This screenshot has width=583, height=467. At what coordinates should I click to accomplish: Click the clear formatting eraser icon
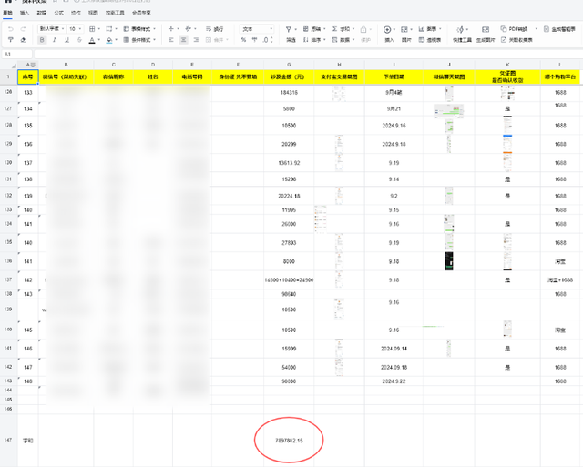click(23, 40)
